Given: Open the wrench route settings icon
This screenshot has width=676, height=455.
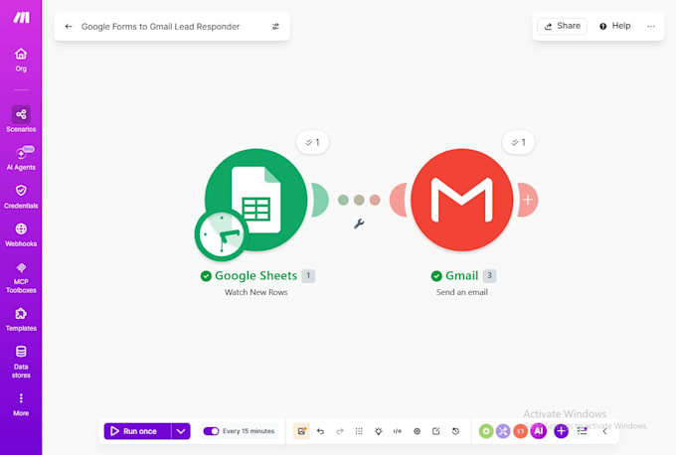Looking at the screenshot, I should tap(359, 224).
